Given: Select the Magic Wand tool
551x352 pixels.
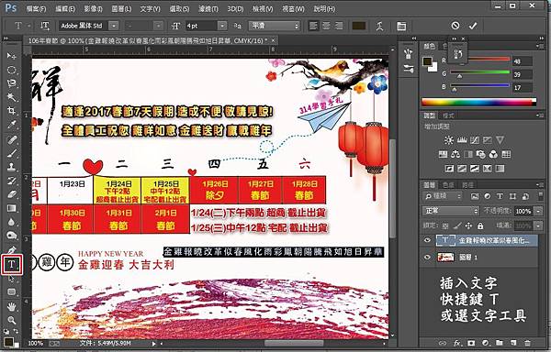Looking at the screenshot, I should click(12, 97).
